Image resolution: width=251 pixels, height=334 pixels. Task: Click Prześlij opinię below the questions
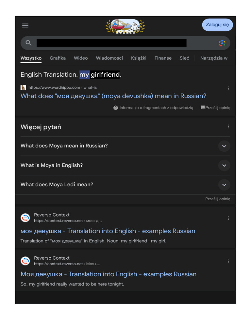point(218,199)
